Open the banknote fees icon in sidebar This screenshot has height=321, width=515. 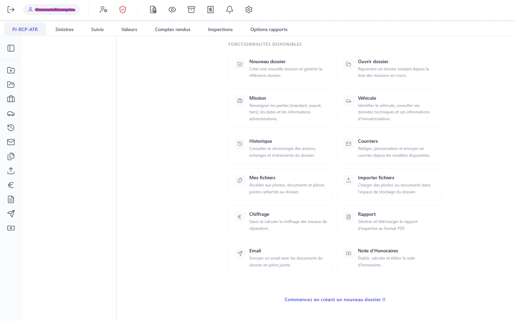pyautogui.click(x=11, y=228)
